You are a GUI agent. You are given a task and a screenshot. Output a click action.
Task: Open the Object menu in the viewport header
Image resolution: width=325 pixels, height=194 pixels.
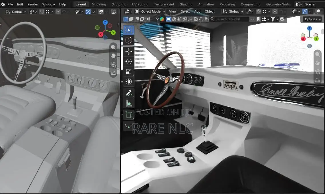209,12
